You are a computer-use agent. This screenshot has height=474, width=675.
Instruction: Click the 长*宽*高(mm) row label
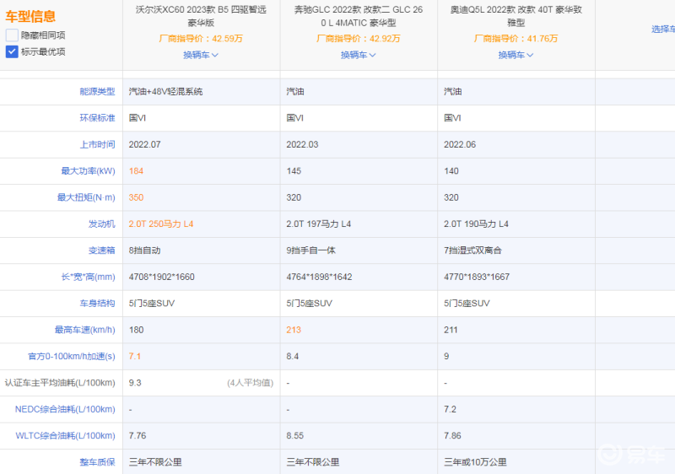pos(88,277)
